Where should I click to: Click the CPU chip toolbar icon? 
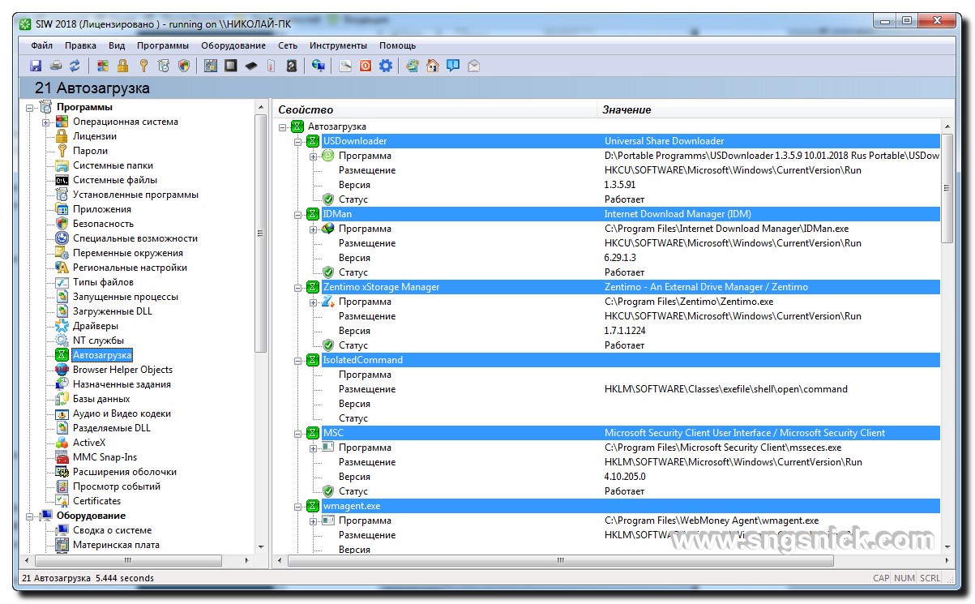(231, 66)
